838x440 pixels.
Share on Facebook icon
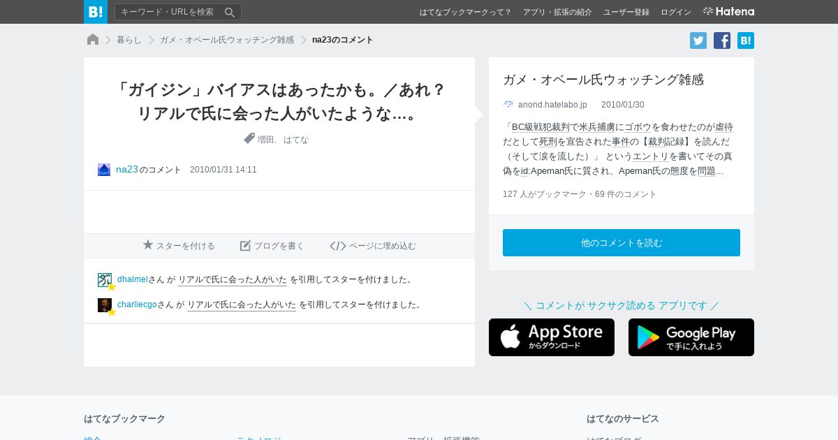click(722, 41)
